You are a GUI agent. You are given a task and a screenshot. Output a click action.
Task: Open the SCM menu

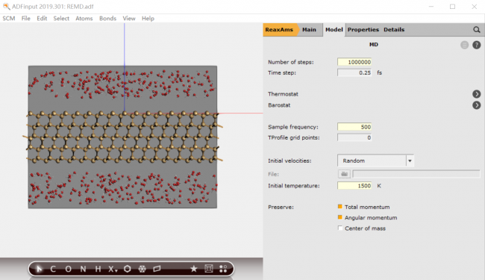click(x=9, y=19)
